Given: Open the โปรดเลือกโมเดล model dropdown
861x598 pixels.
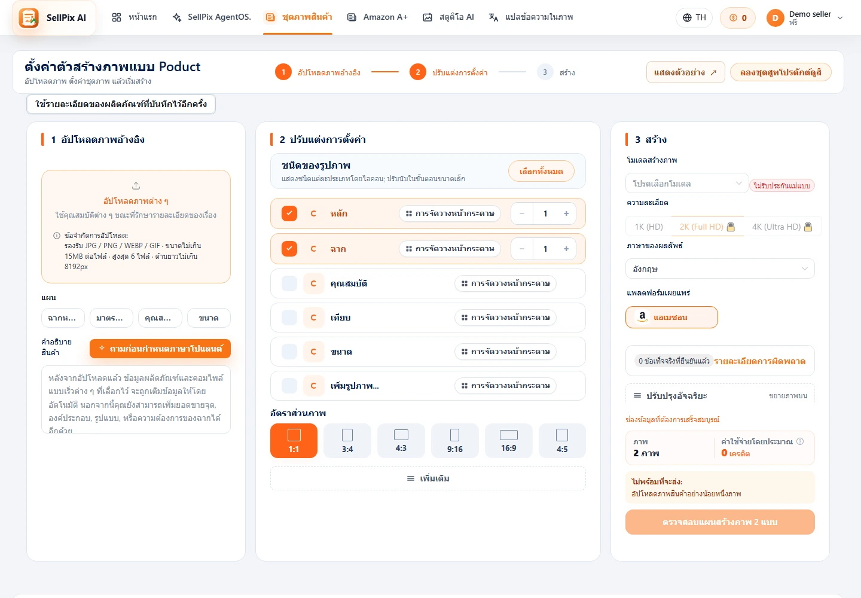Looking at the screenshot, I should pyautogui.click(x=687, y=184).
